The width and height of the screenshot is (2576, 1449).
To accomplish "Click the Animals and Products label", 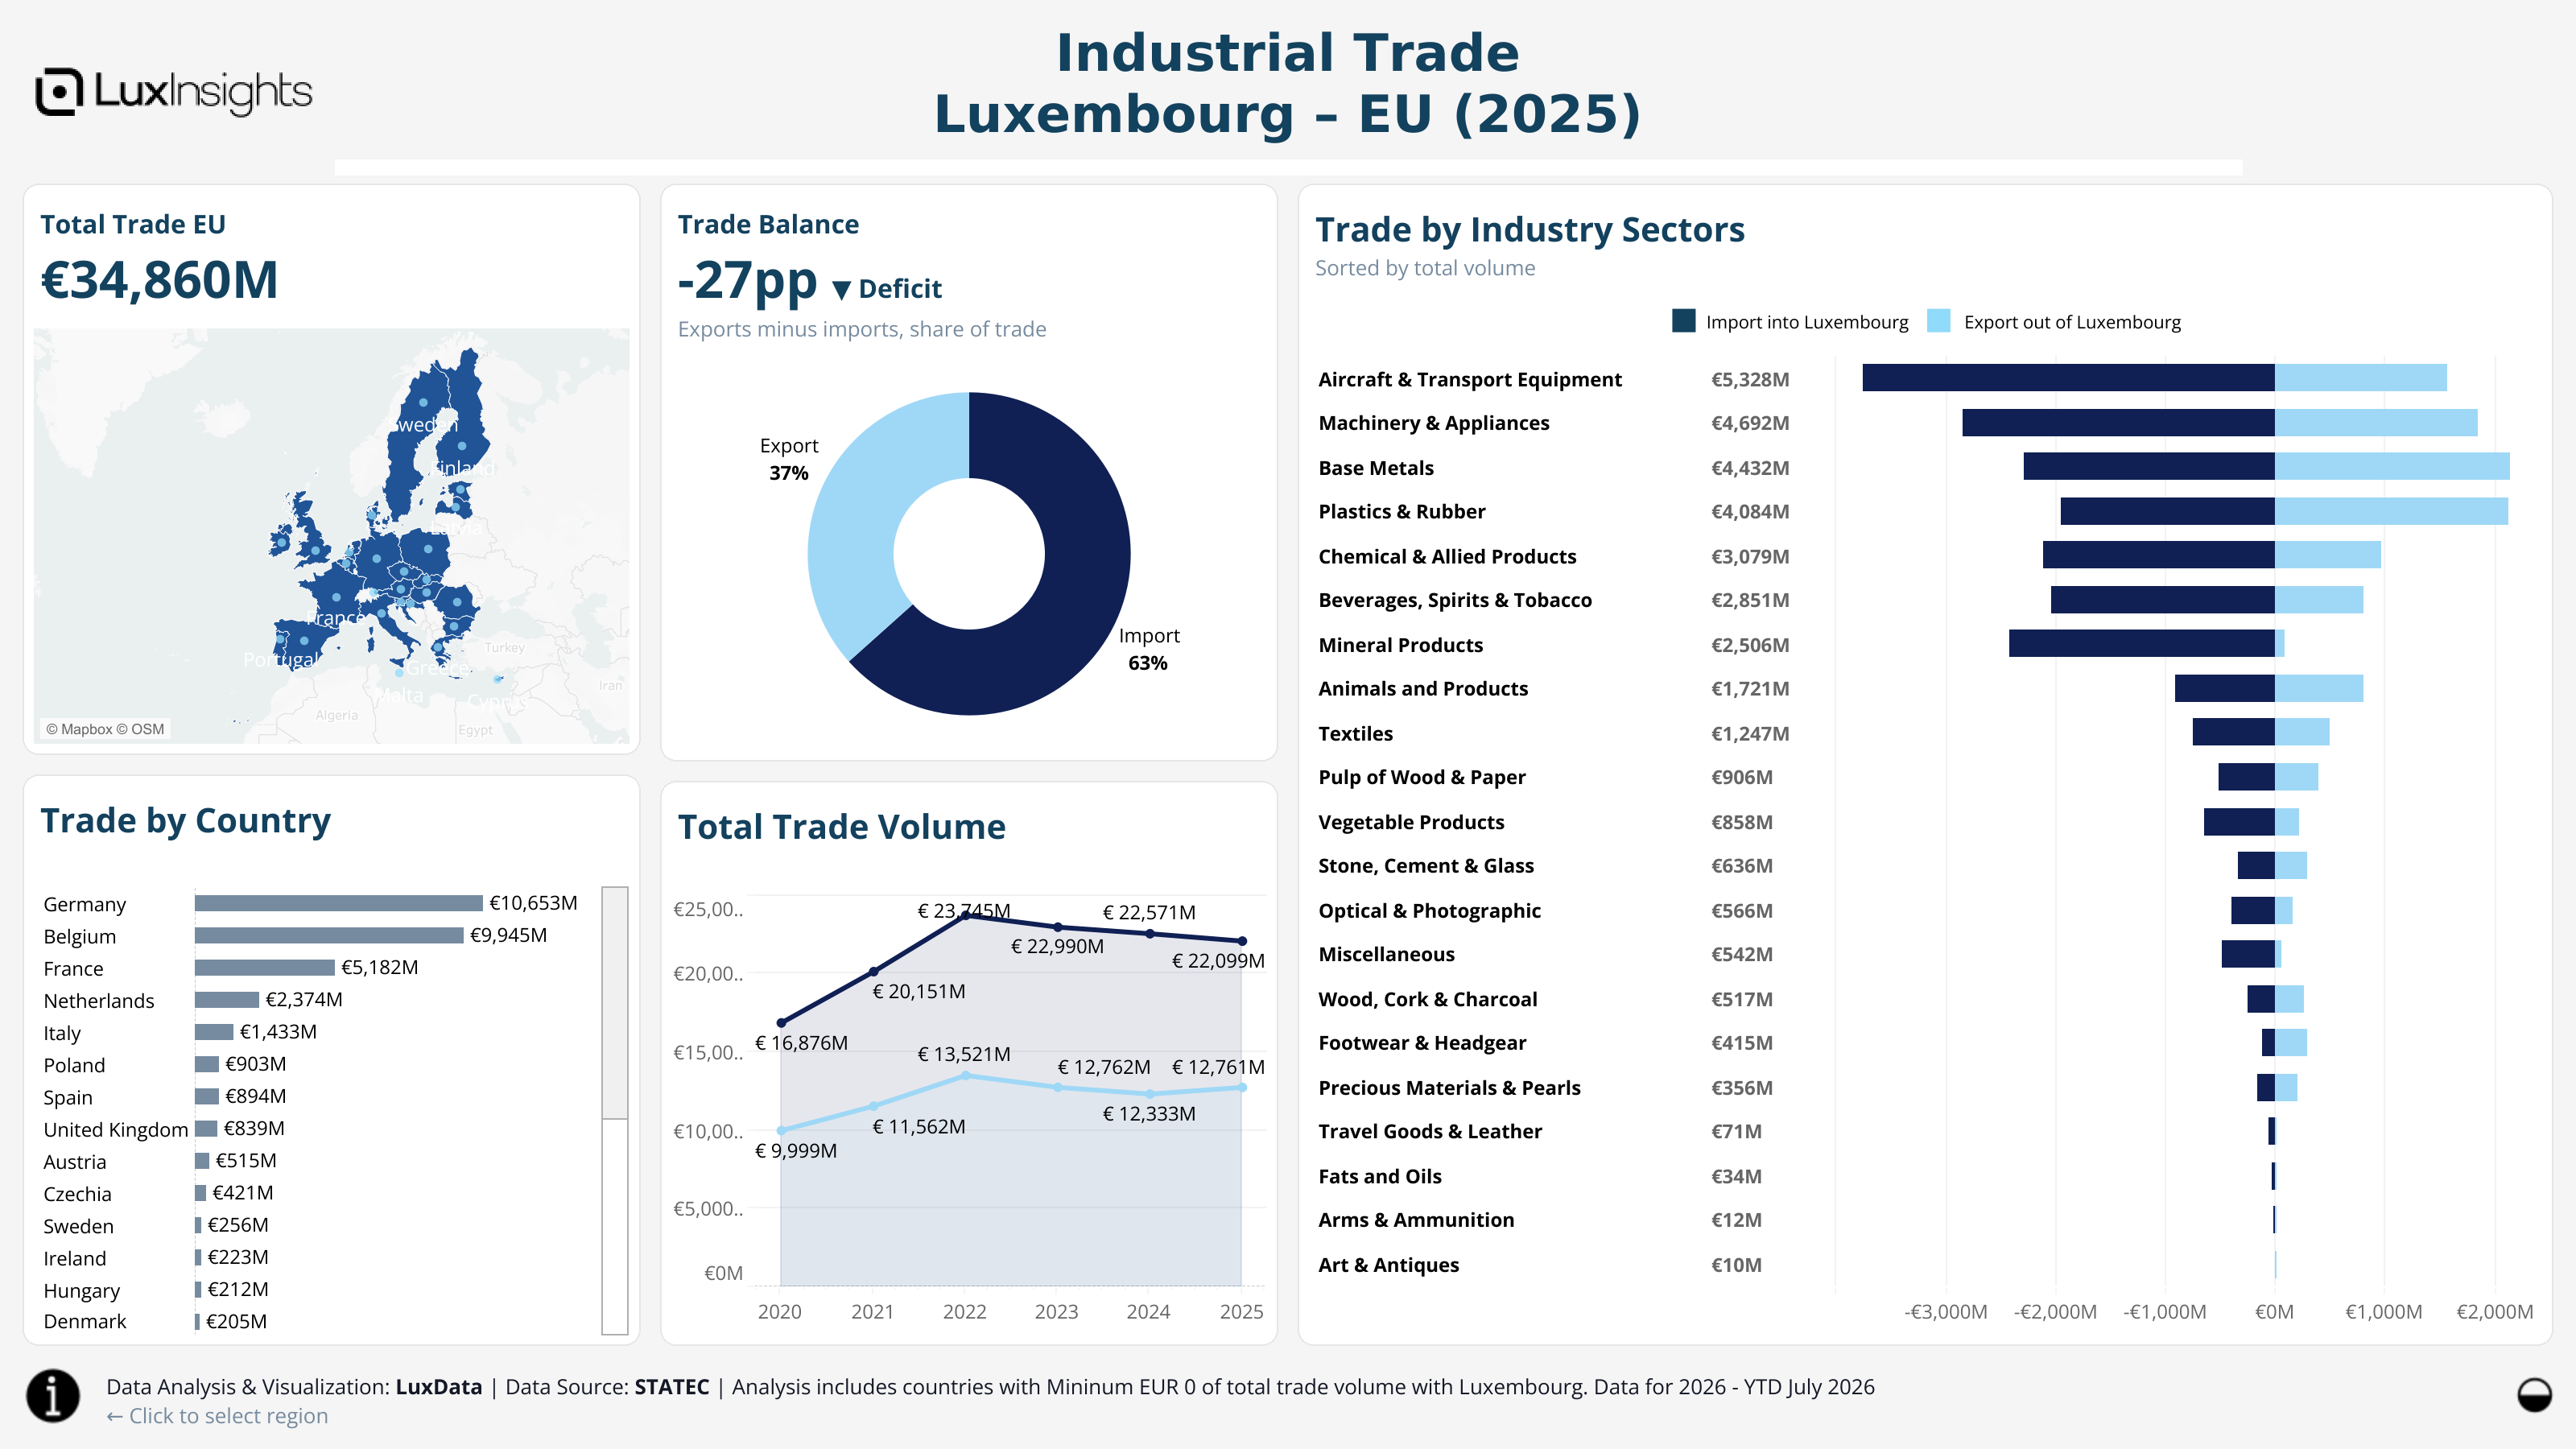I will pyautogui.click(x=1423, y=689).
